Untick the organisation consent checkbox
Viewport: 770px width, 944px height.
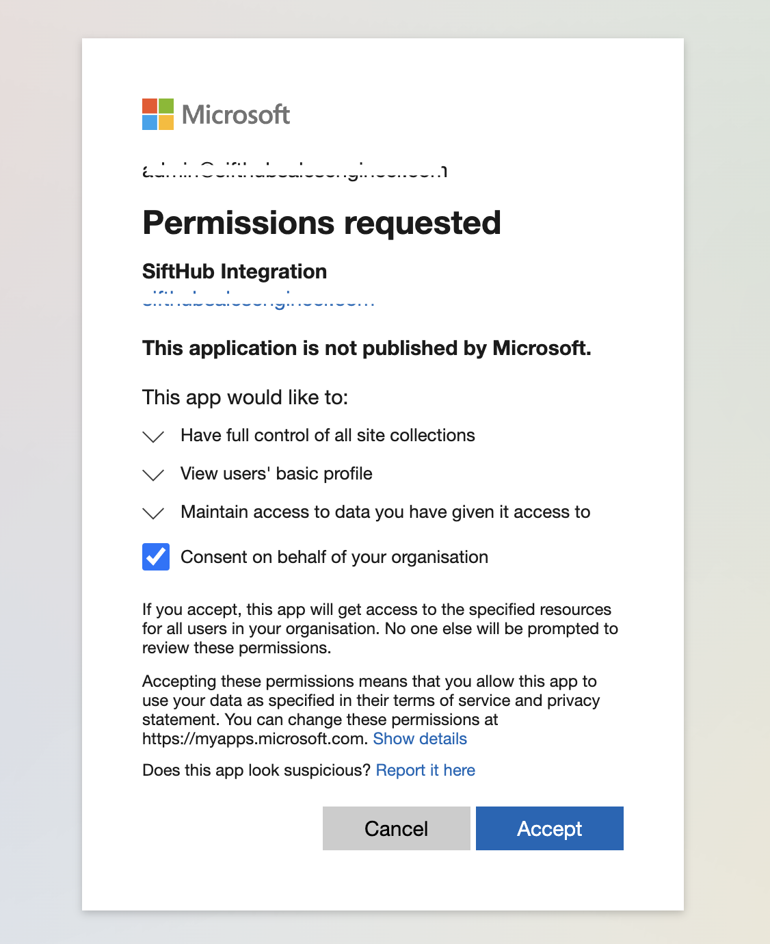pyautogui.click(x=156, y=557)
